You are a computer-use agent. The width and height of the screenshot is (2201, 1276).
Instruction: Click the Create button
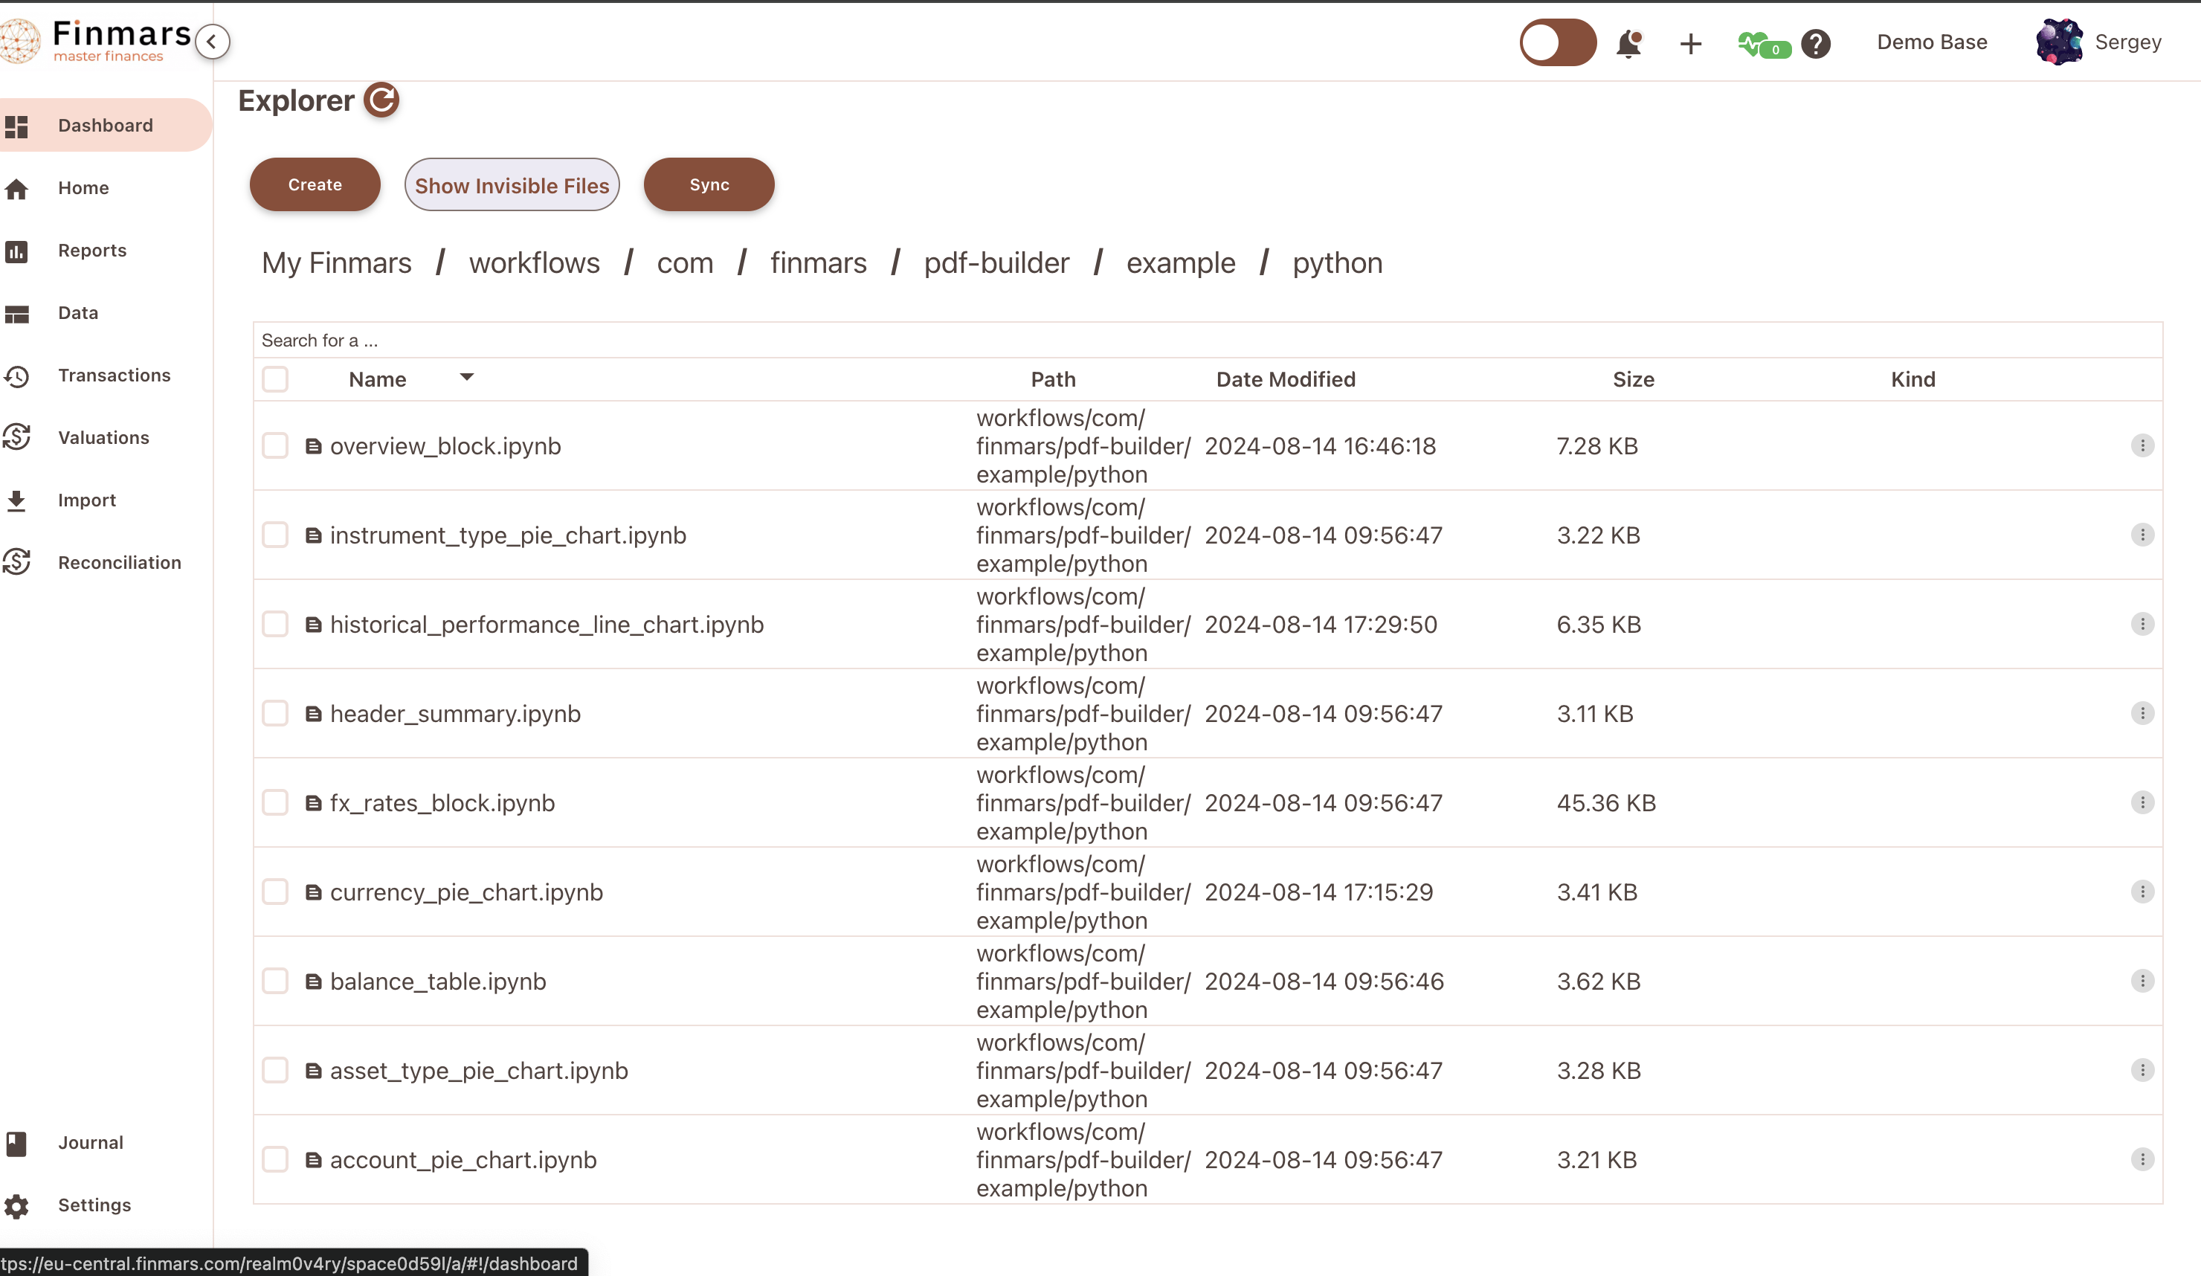tap(315, 184)
